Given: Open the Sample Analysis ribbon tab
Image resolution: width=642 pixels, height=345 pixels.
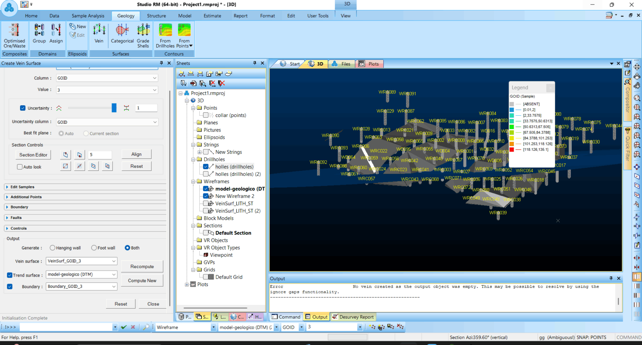Looking at the screenshot, I should point(88,16).
